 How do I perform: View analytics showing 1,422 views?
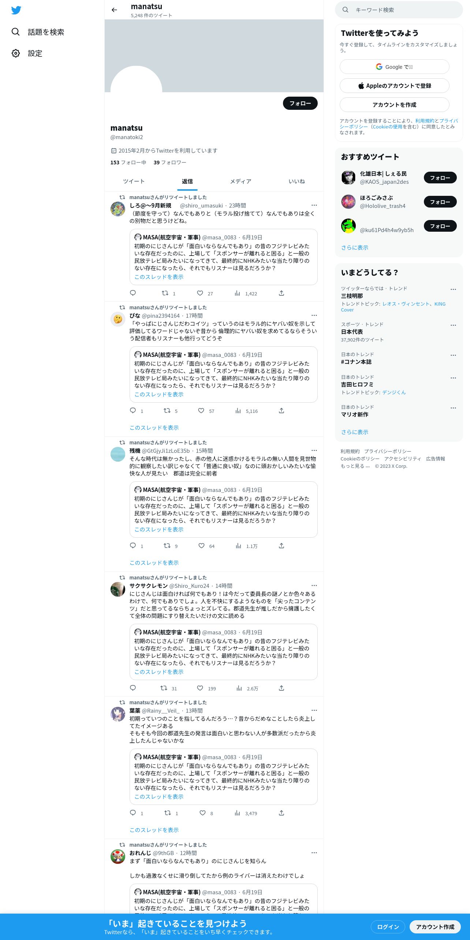coord(246,293)
